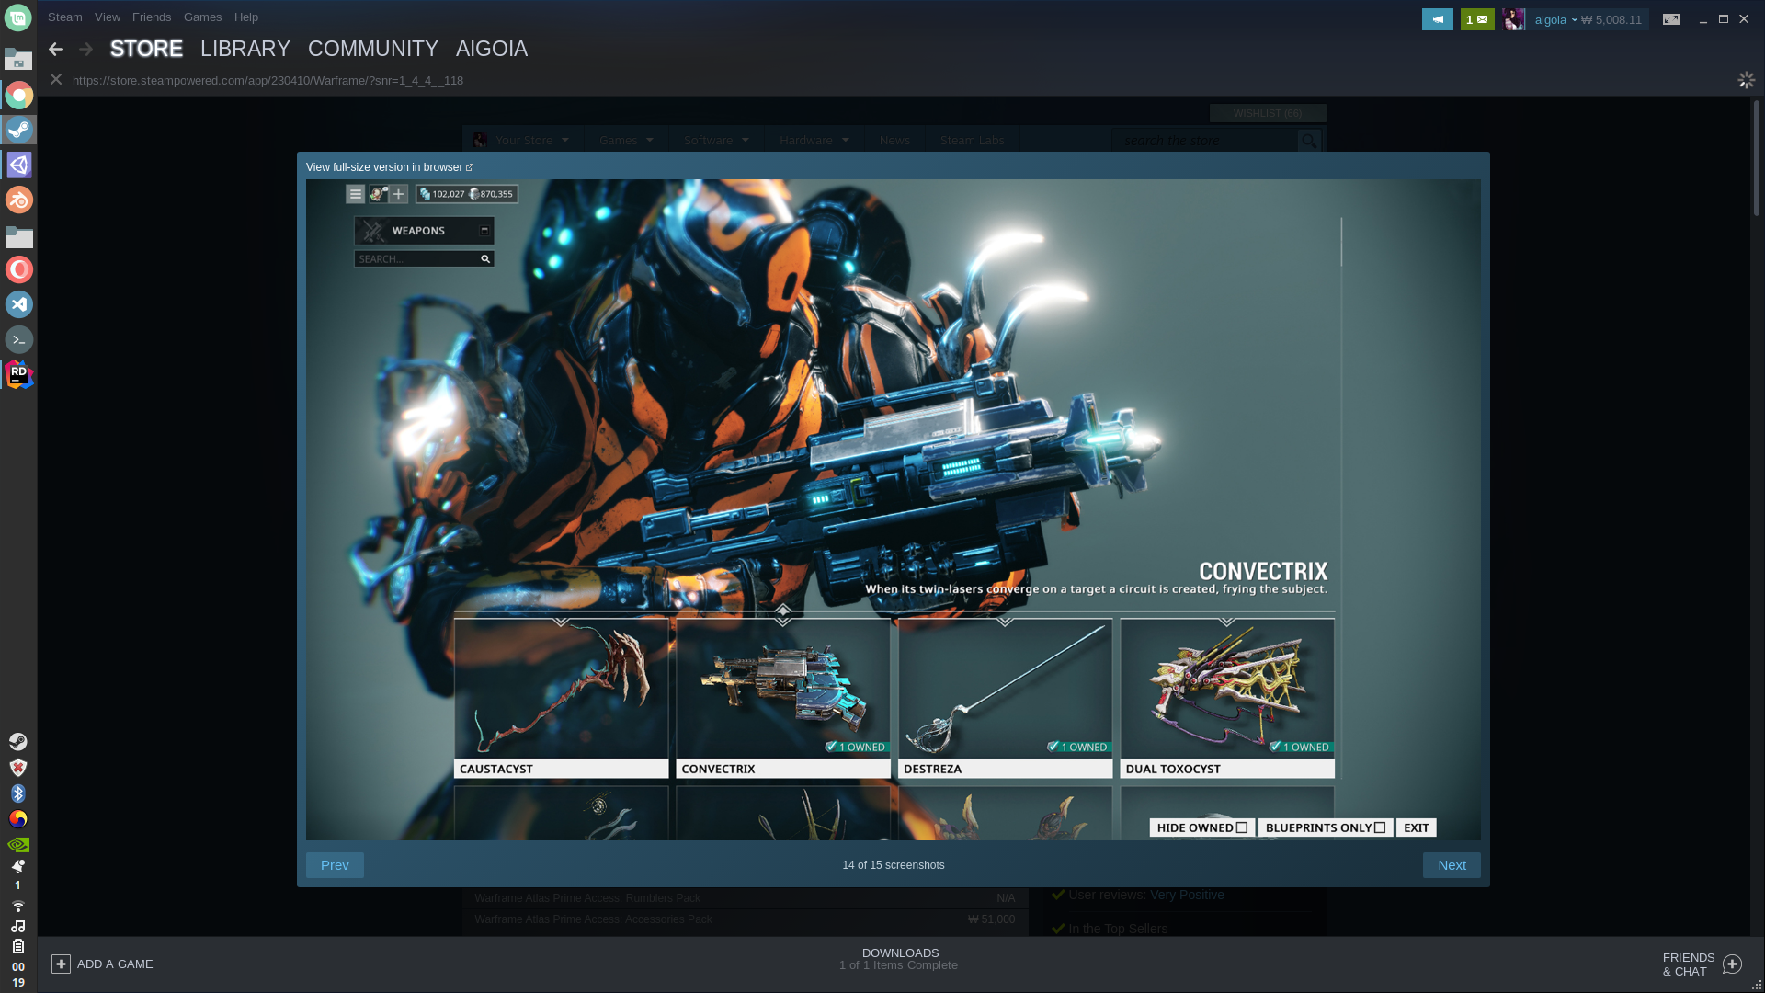
Task: Open the Help menu
Action: tap(246, 17)
